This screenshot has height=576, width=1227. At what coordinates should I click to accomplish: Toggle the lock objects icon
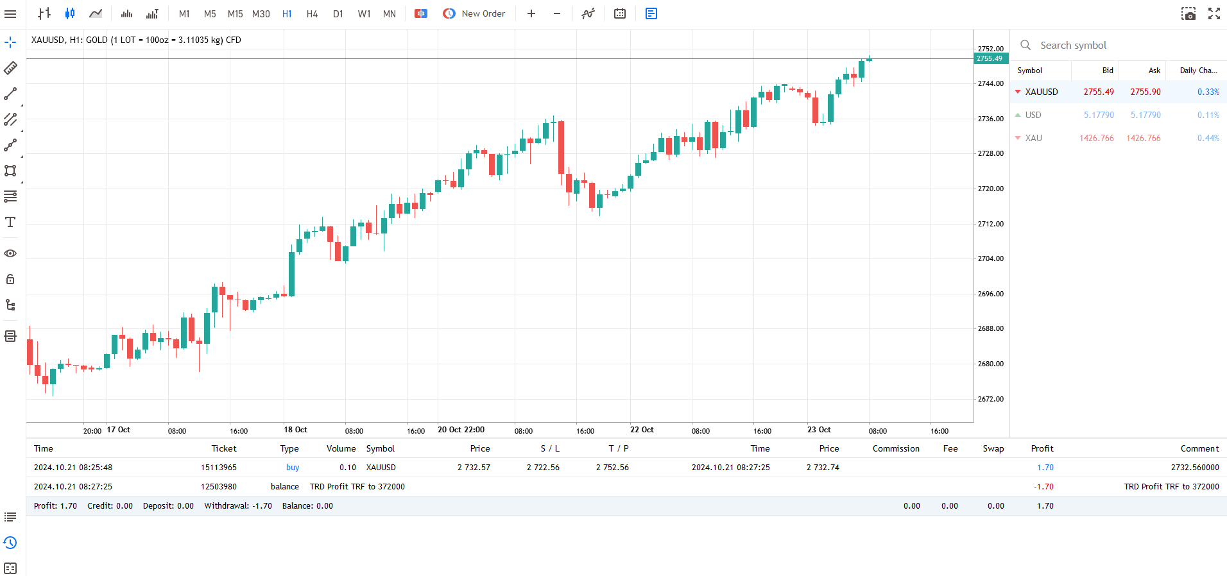coord(10,279)
